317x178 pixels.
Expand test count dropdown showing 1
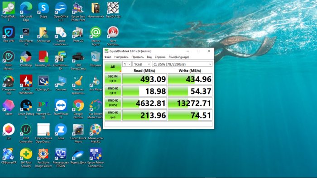pos(127,64)
